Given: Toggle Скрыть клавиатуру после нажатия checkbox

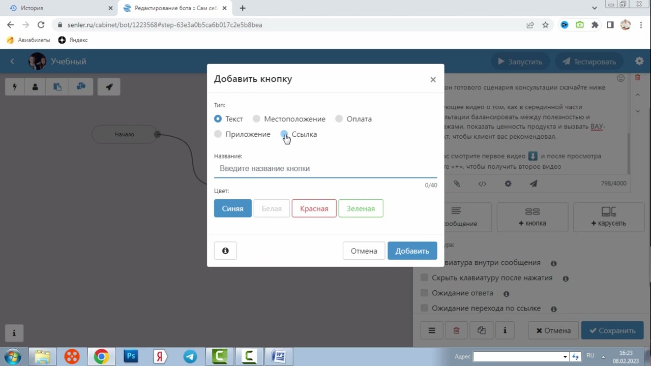Looking at the screenshot, I should tap(424, 278).
